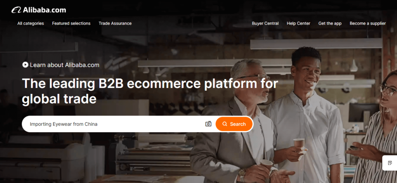Open the feedback widget icon at the screen edge
Viewport: 397px width, 183px height.
[390, 163]
